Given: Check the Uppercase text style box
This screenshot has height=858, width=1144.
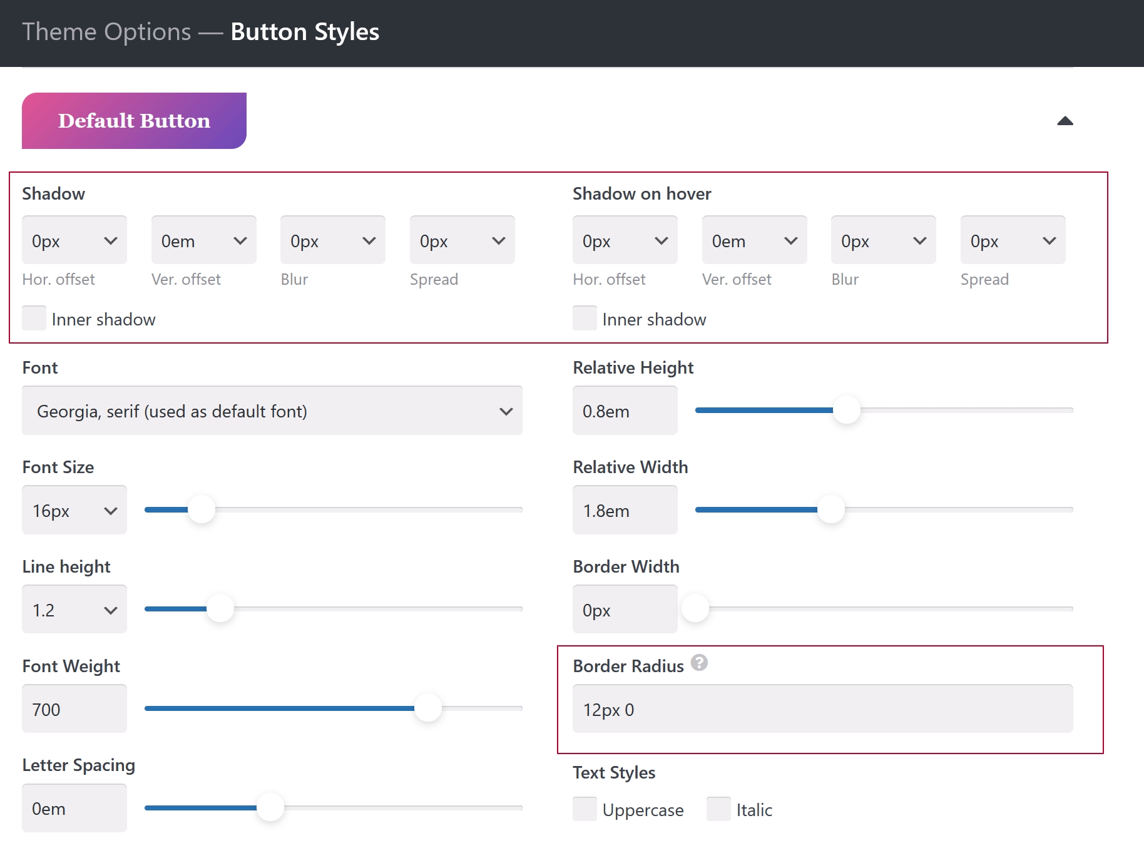Looking at the screenshot, I should coord(585,809).
